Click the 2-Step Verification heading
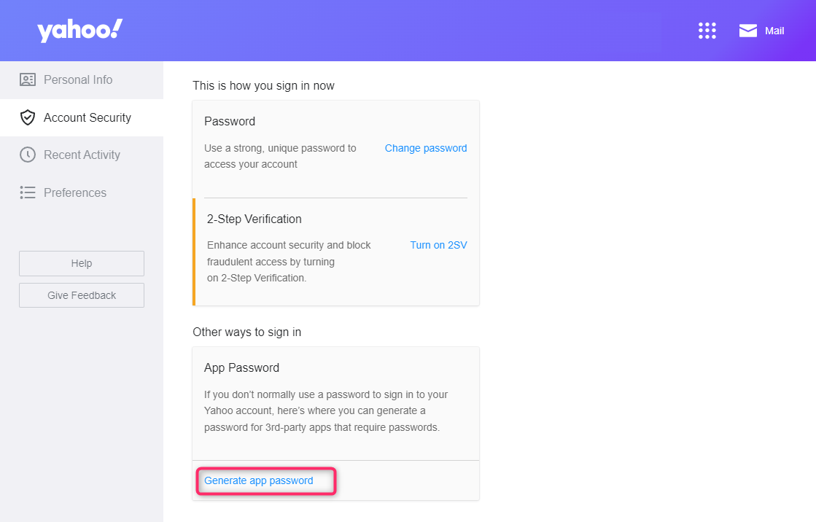Screen dimensions: 816x522 pos(254,219)
